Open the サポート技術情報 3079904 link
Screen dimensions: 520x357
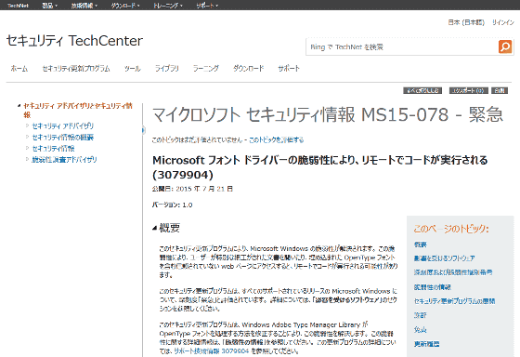(212, 351)
